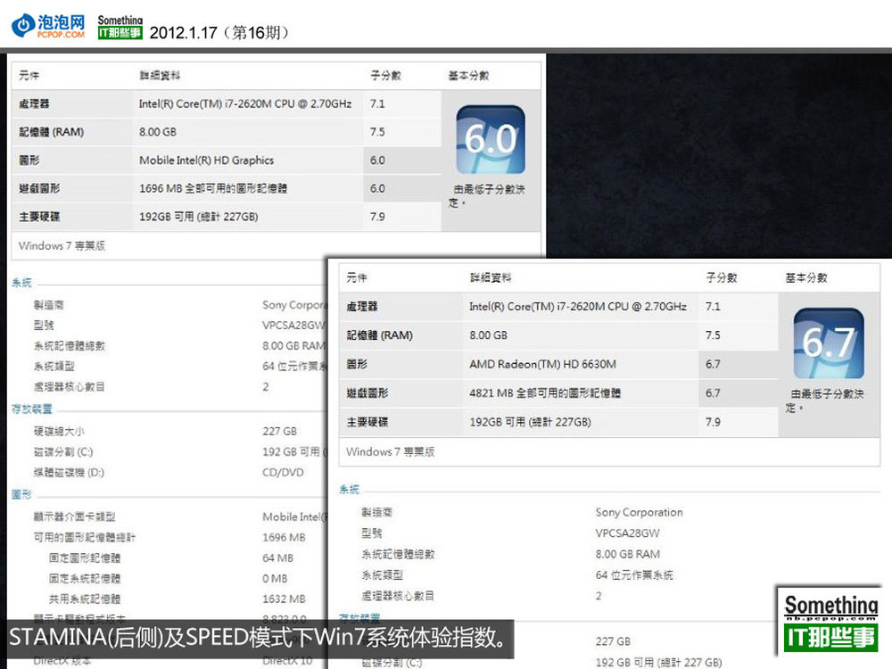
Task: Click 主要硬碟 row label in the 6.0 window
Action: (39, 217)
